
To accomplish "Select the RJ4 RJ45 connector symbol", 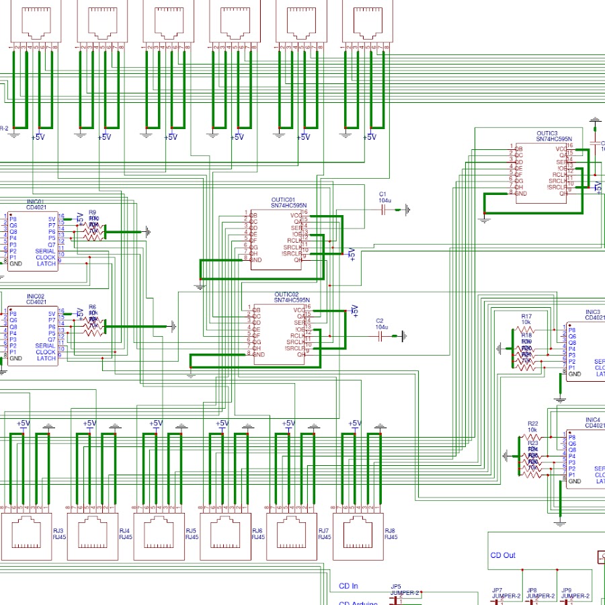I will (93, 536).
